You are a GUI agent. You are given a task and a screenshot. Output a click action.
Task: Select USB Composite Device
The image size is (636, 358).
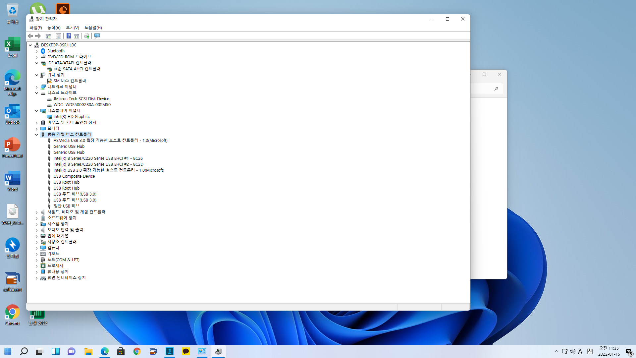74,176
